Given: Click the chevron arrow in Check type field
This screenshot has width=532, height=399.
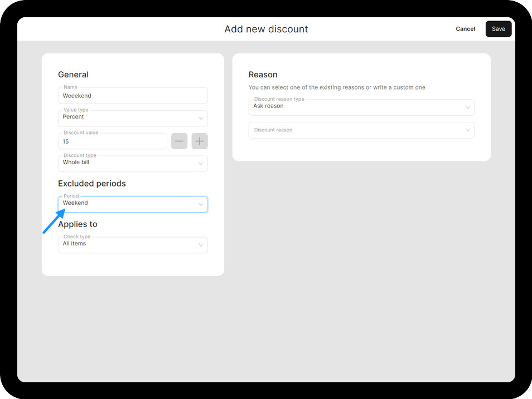Looking at the screenshot, I should point(201,245).
